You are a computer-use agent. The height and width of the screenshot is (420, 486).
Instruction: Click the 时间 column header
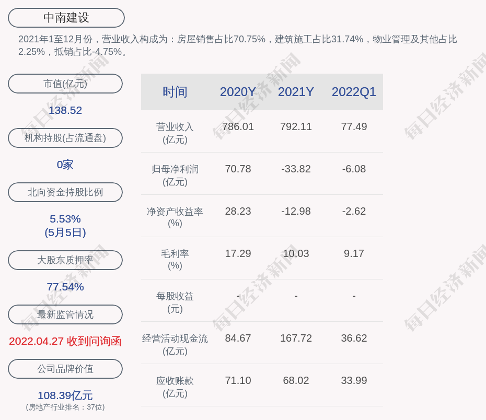click(x=175, y=92)
